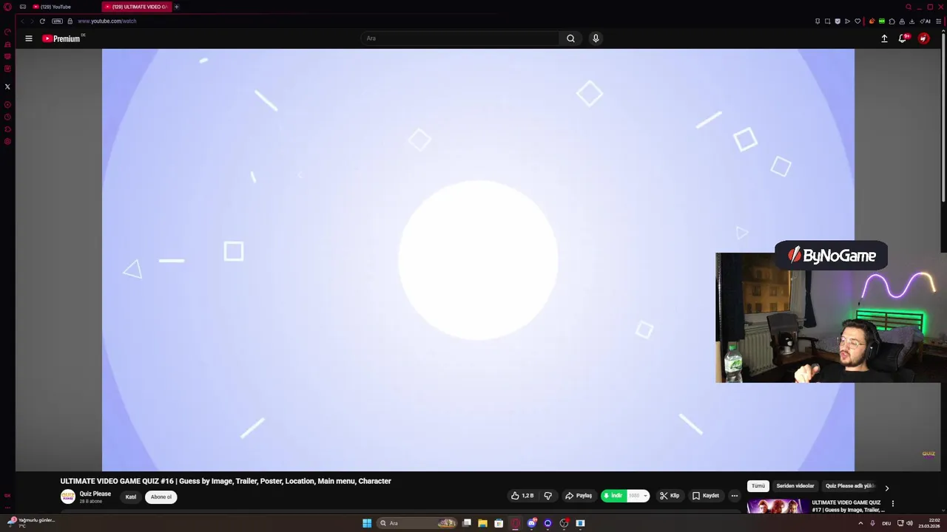Open the ad blocker shield icon
The width and height of the screenshot is (947, 532).
click(x=838, y=21)
